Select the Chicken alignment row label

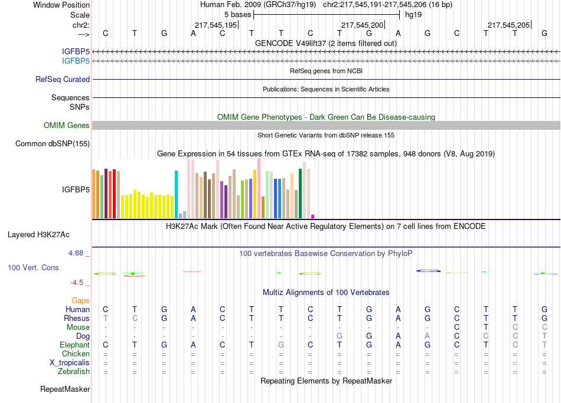[x=76, y=353]
